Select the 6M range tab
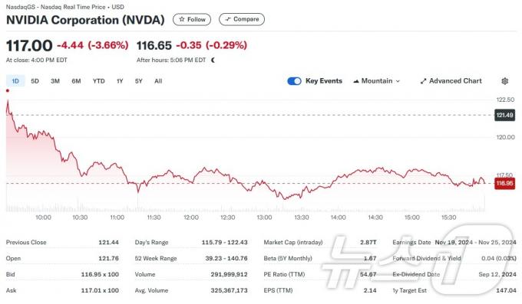This screenshot has width=522, height=304. 76,81
